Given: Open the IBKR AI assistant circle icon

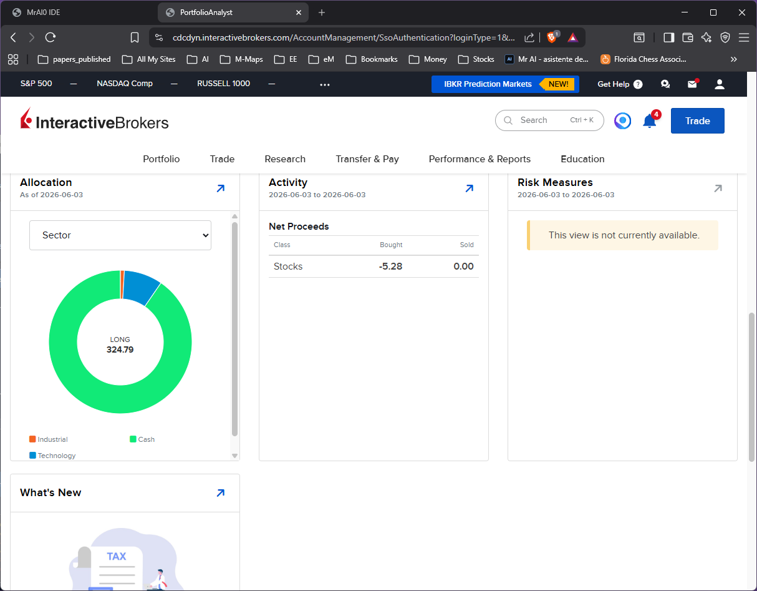Looking at the screenshot, I should click(x=622, y=120).
